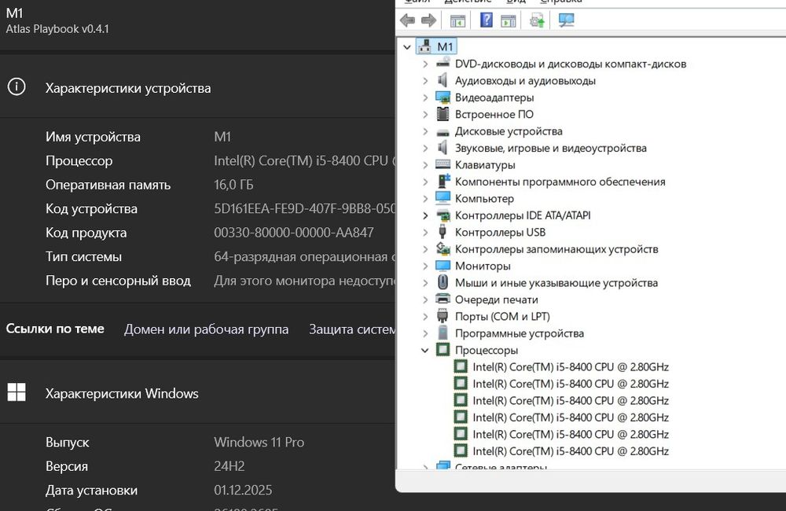This screenshot has height=511, width=786.
Task: Expand the Дисковые устройства category
Action: 425,131
